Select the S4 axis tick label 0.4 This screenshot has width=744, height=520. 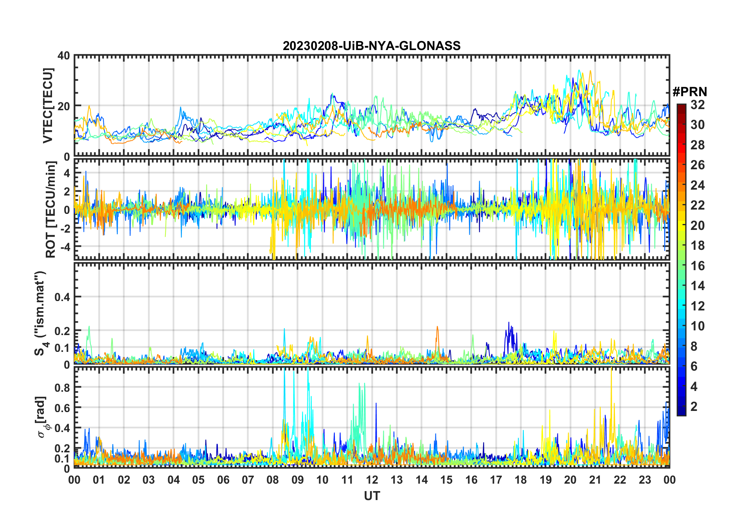62,297
